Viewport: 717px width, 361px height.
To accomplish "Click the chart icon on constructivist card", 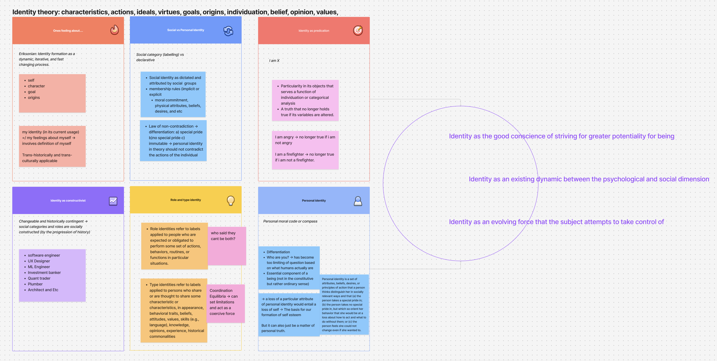I will click(x=113, y=201).
